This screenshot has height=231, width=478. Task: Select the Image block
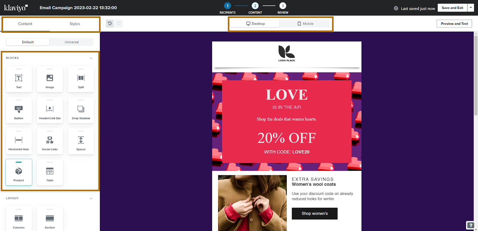coord(50,79)
